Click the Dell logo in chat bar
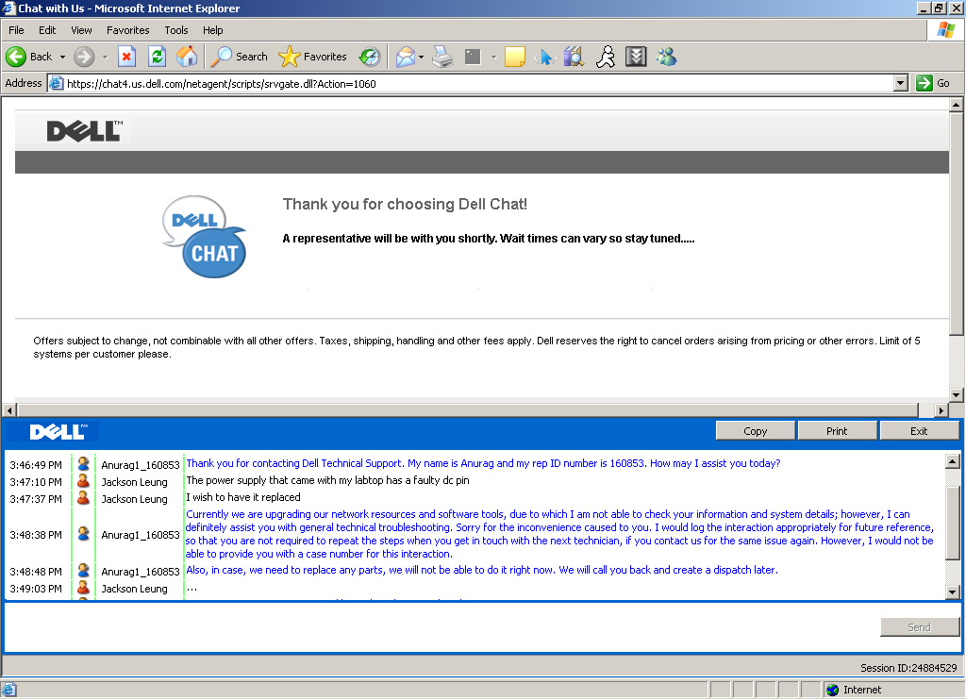The width and height of the screenshot is (966, 700). coord(58,431)
